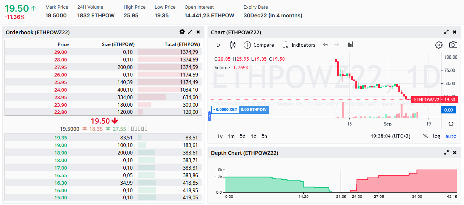Image resolution: width=464 pixels, height=205 pixels.
Task: Select the 1y time range
Action: [x=220, y=136]
